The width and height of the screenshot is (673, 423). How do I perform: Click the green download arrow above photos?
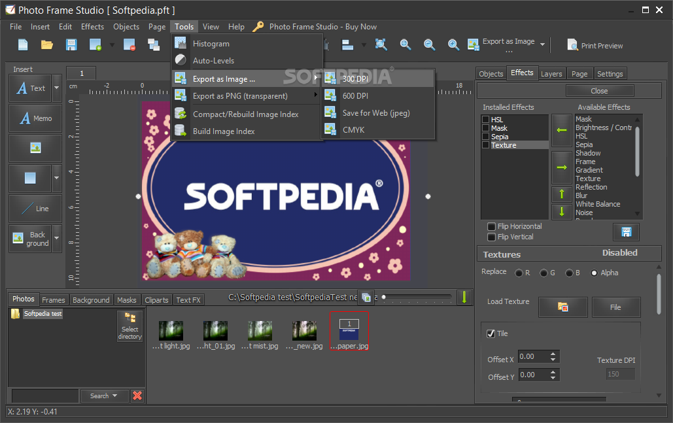click(464, 297)
